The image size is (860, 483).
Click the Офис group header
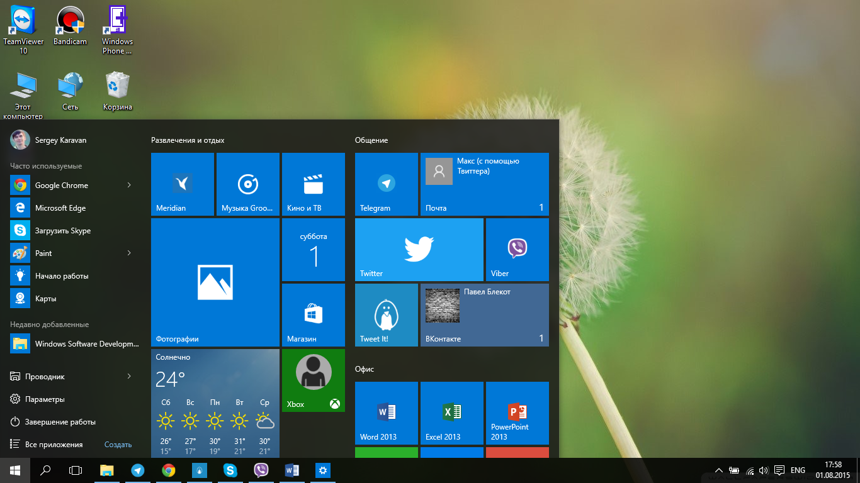coord(365,369)
